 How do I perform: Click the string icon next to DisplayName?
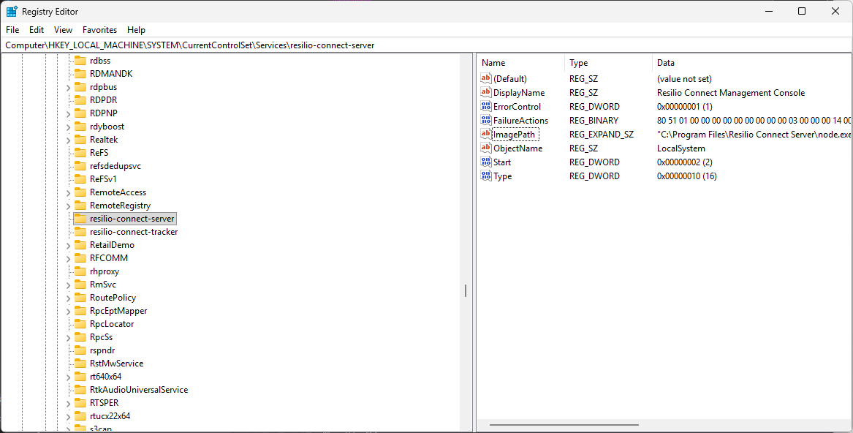click(x=486, y=93)
